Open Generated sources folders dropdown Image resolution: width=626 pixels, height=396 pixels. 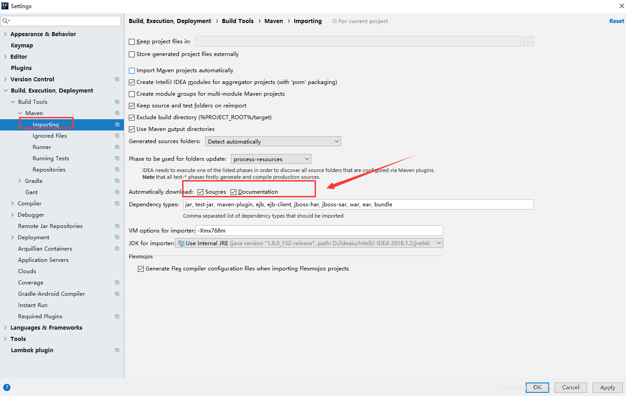click(273, 141)
